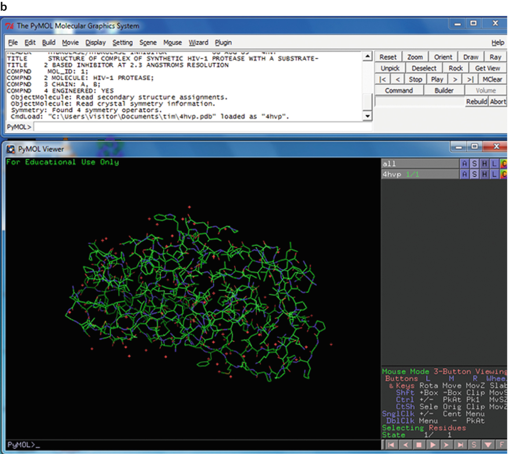Open the Edit menu
Image resolution: width=508 pixels, height=454 pixels.
tap(30, 43)
